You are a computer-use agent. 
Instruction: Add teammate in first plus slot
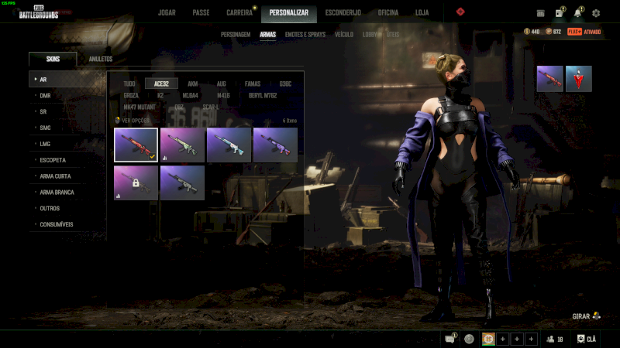[502, 339]
